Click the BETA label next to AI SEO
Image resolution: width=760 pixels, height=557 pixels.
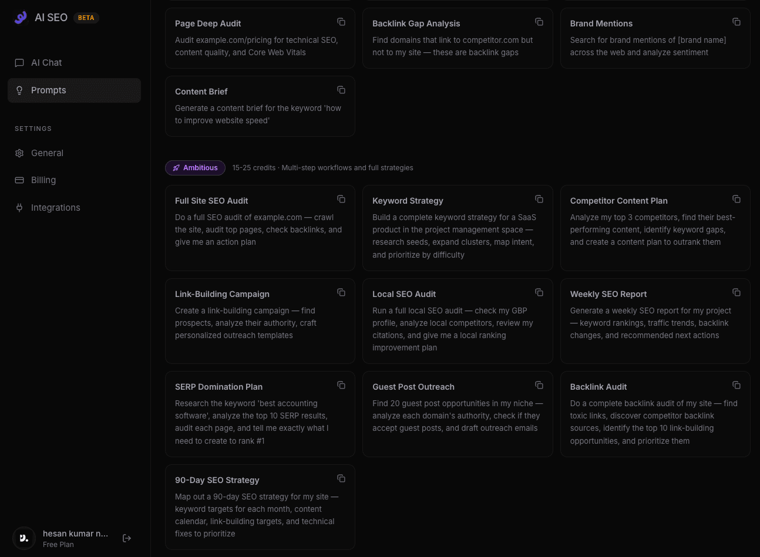coord(86,18)
